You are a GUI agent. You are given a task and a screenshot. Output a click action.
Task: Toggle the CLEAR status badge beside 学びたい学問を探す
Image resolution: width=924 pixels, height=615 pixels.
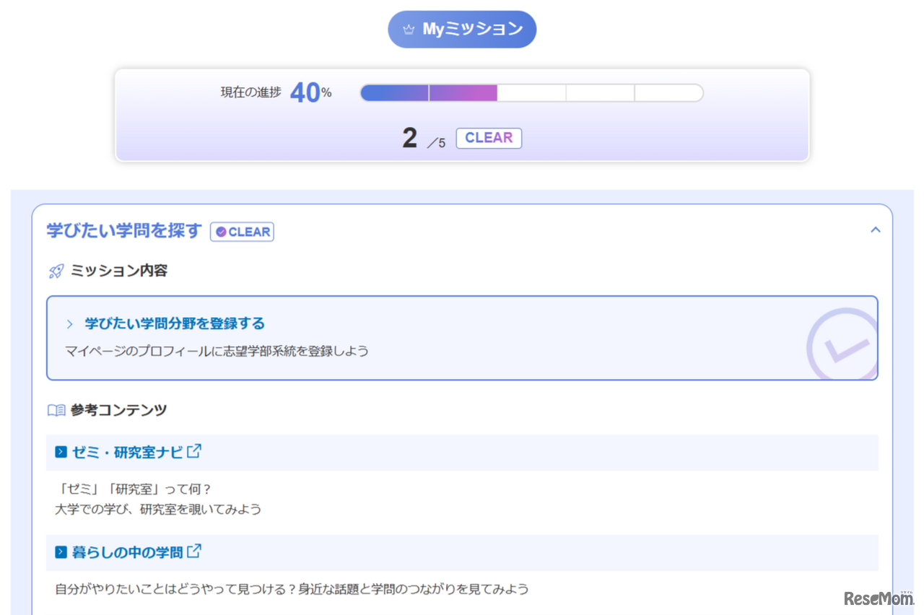(x=242, y=232)
